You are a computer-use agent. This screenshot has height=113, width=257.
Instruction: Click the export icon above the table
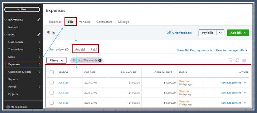click(231, 61)
